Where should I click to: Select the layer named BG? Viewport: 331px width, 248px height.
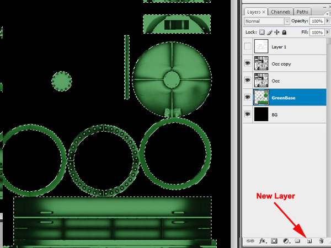point(274,115)
